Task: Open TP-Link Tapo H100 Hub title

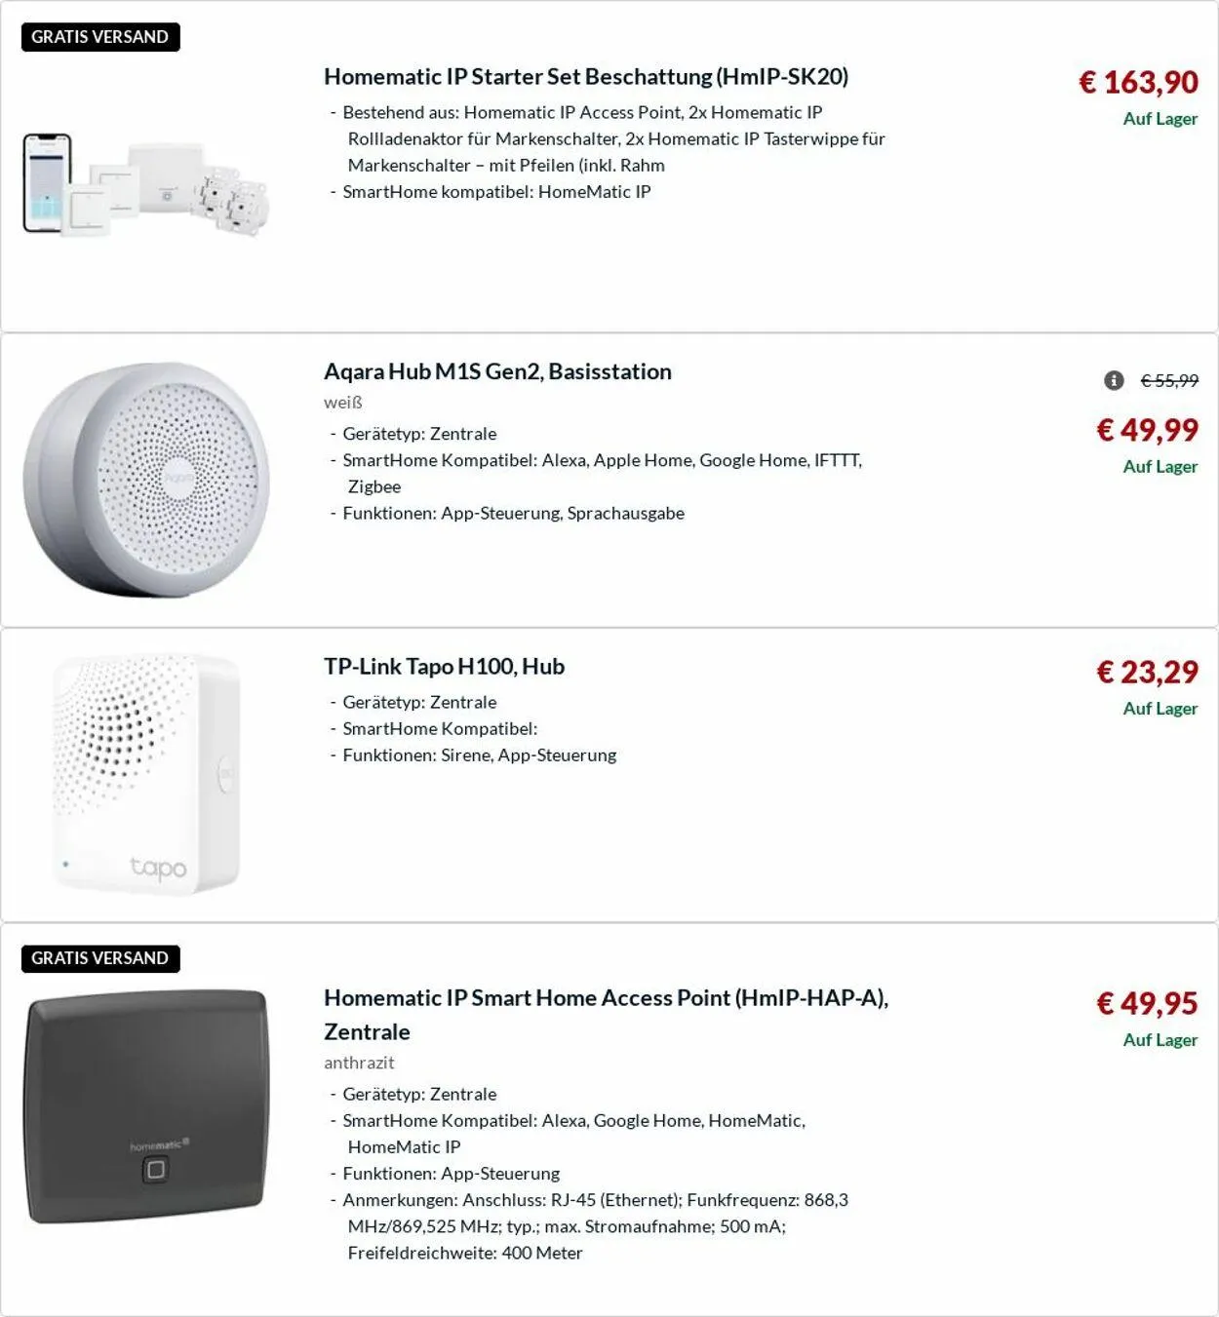Action: [444, 667]
